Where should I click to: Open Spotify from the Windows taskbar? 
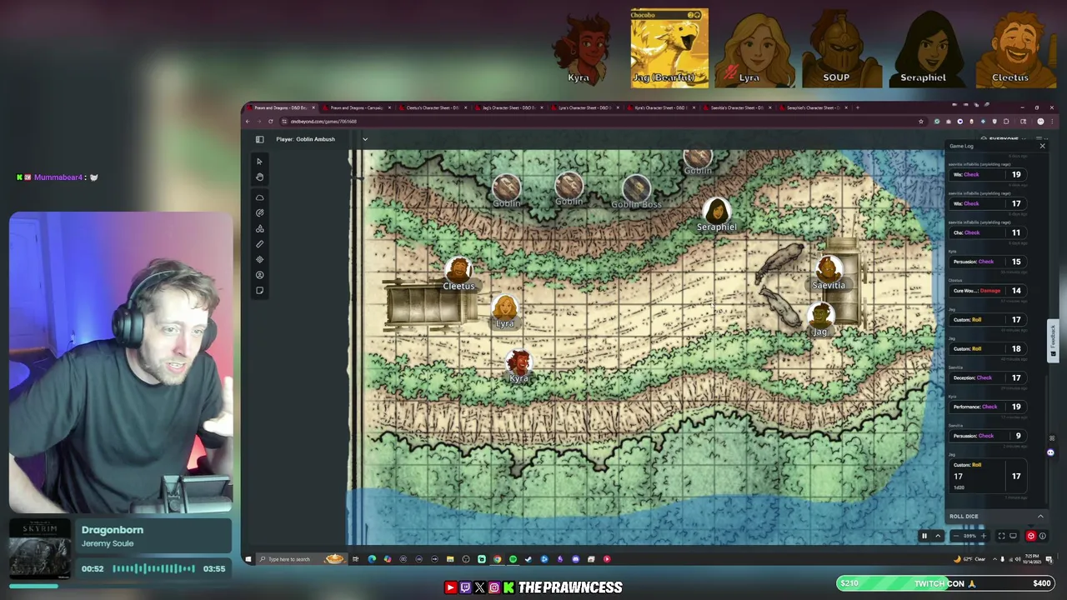(513, 559)
